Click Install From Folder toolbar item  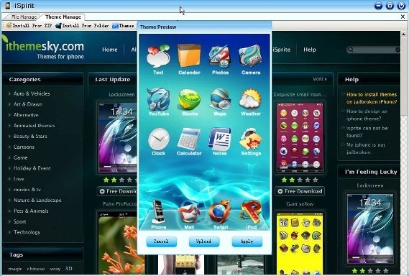tap(82, 26)
